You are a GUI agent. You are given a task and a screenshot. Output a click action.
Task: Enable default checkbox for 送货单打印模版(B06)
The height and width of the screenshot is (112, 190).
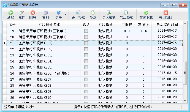click(86, 73)
